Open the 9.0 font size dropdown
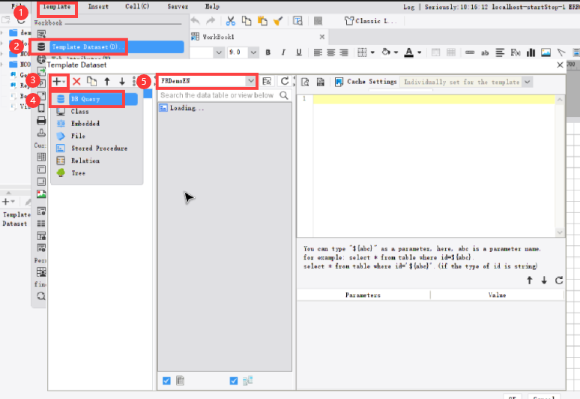Screen dimensions: 580x399 [x=253, y=52]
